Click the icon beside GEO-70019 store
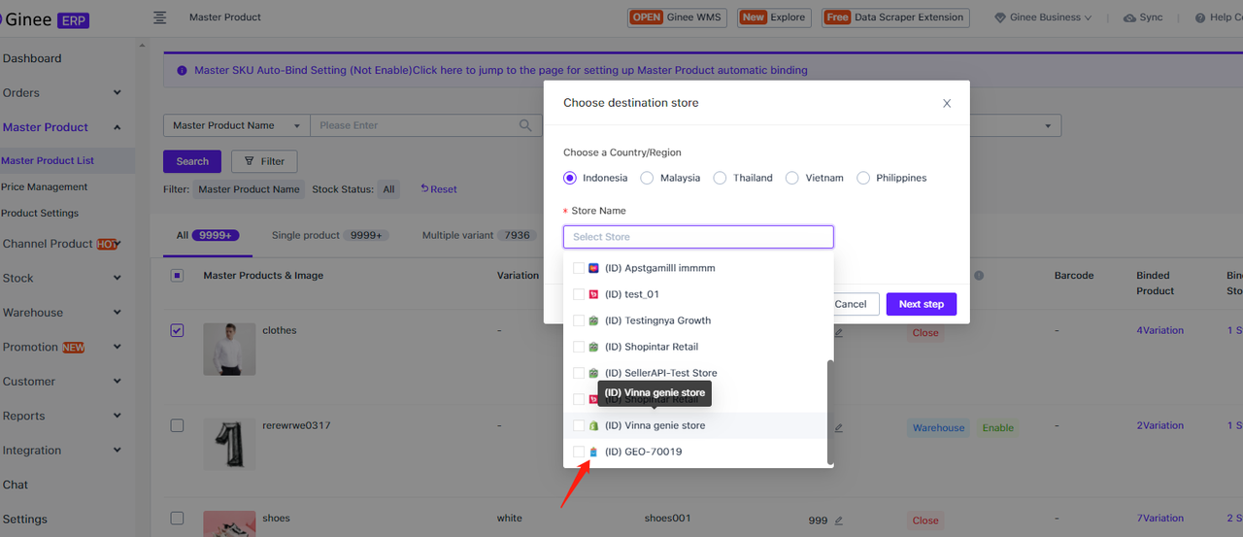1243x537 pixels. coord(593,452)
